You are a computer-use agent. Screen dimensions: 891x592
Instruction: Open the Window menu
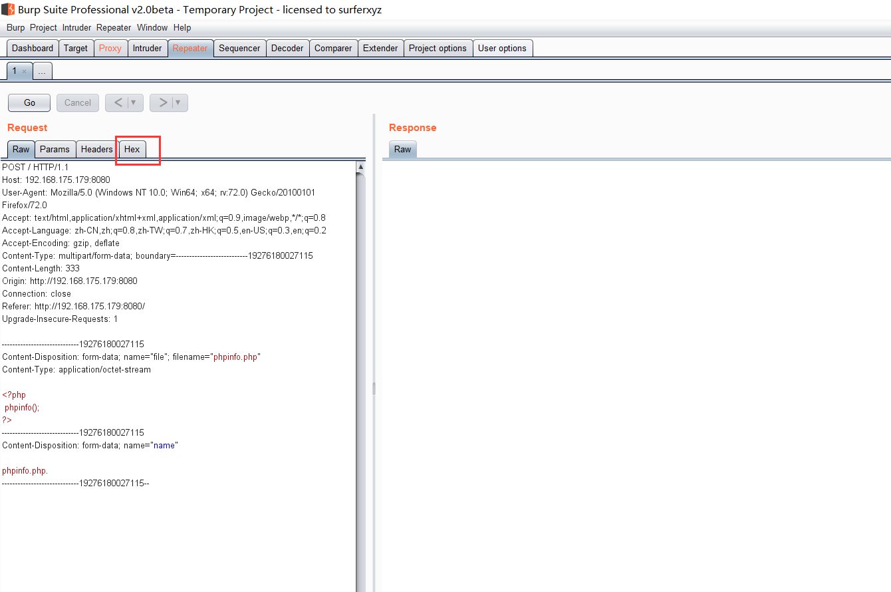pos(152,28)
